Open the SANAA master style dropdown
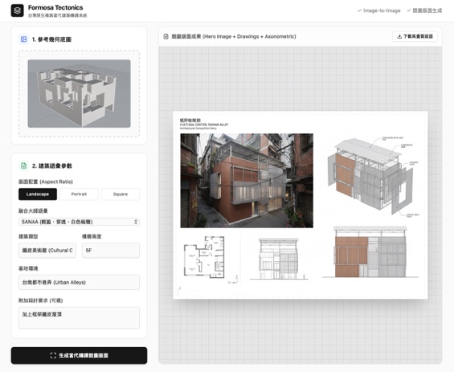This screenshot has width=454, height=372. coord(79,222)
